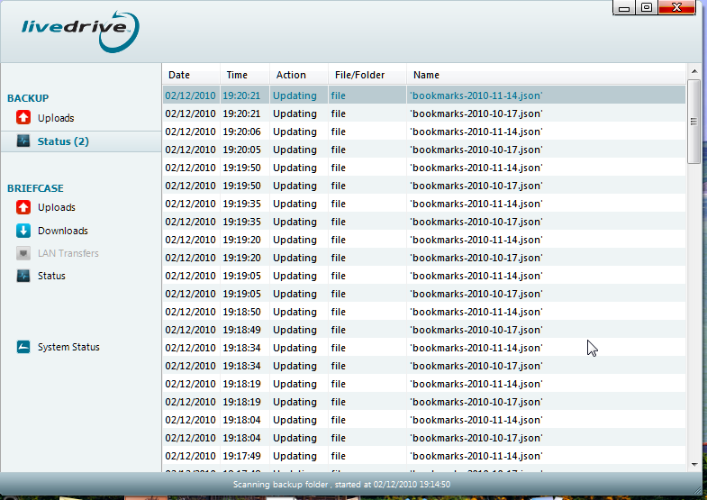The height and width of the screenshot is (500, 707).
Task: Sort the log by Date column header
Action: [179, 75]
